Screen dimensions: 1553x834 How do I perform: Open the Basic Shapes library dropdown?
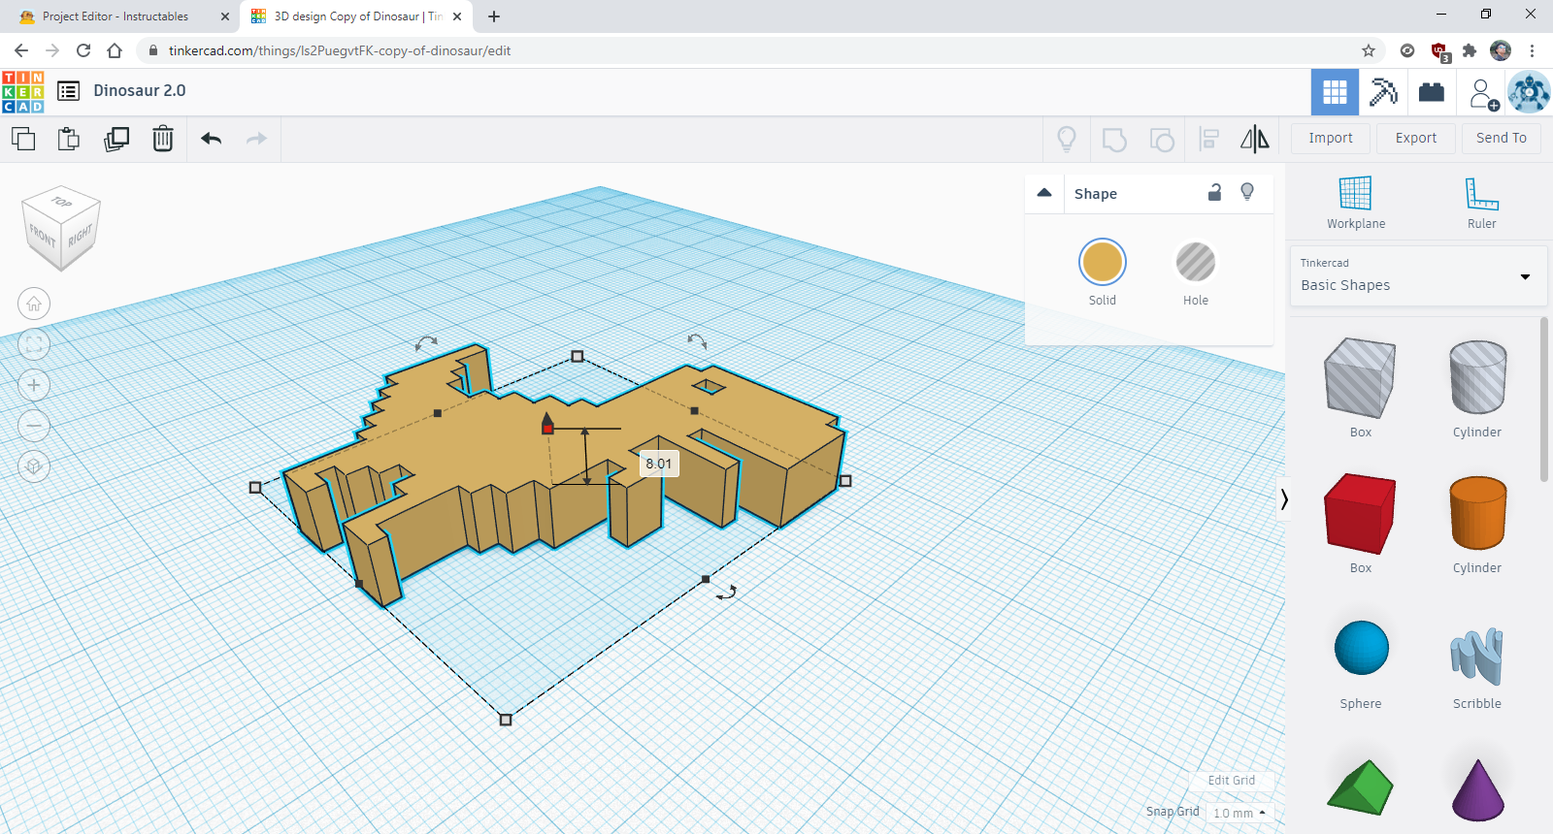1416,276
